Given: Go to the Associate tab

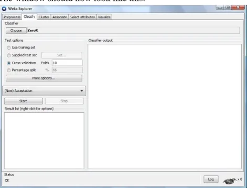Looking at the screenshot, I should (60, 17).
